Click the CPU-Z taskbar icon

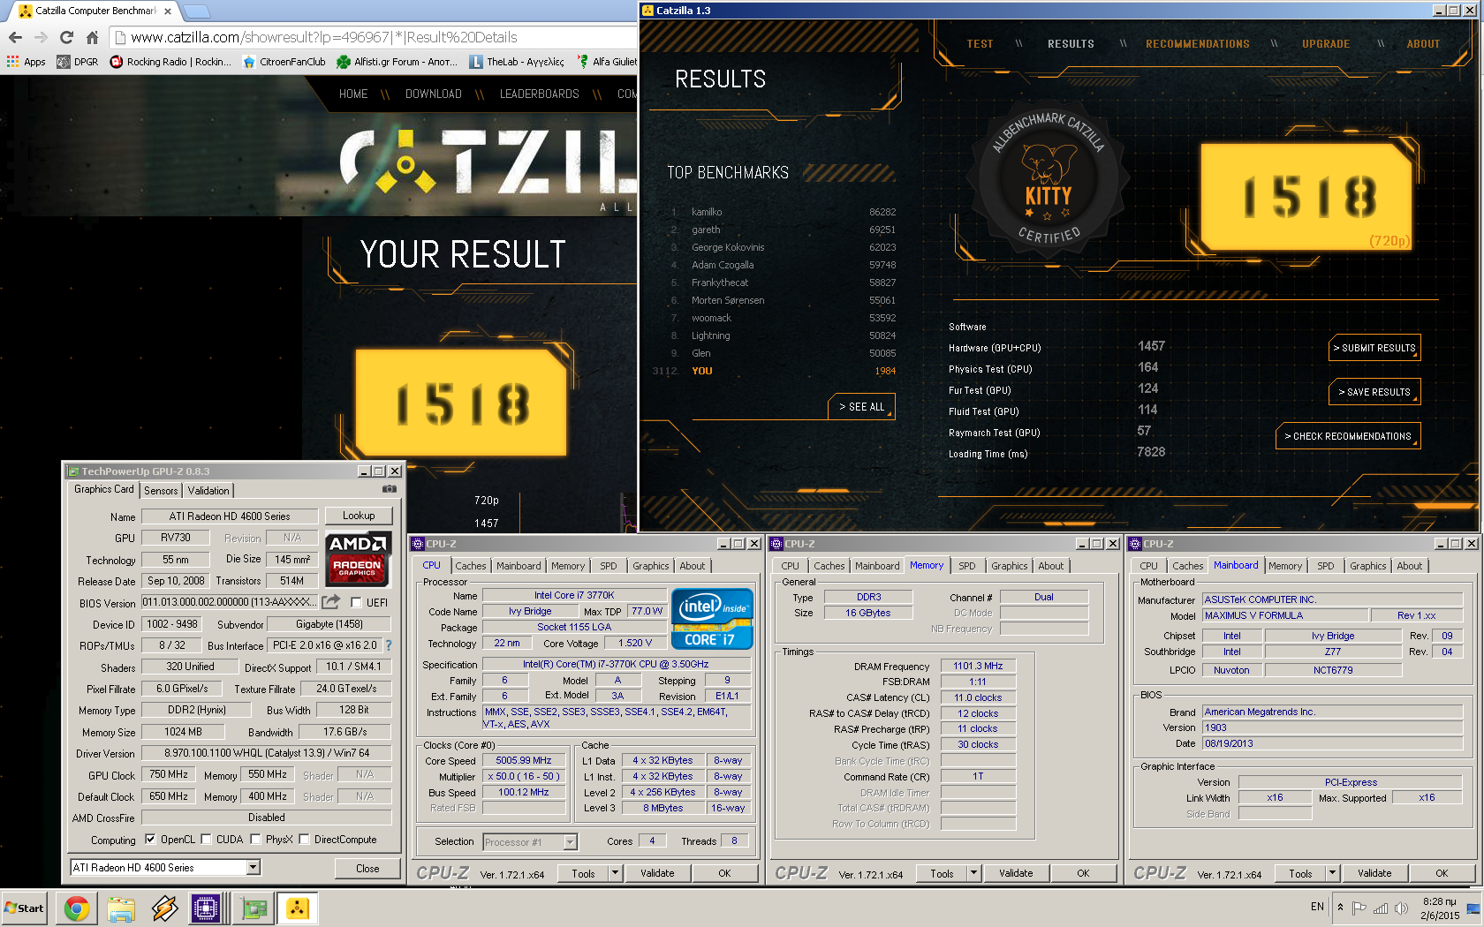(206, 908)
